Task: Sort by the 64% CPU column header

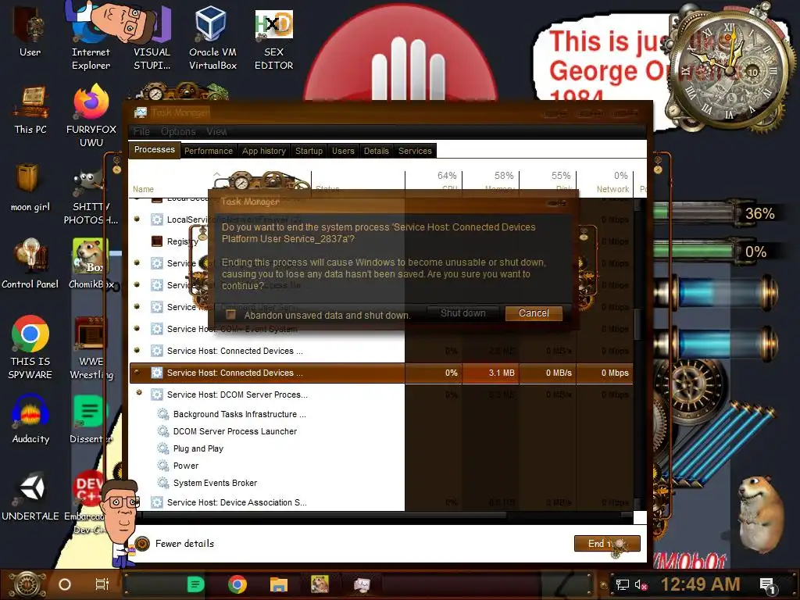Action: pyautogui.click(x=434, y=182)
